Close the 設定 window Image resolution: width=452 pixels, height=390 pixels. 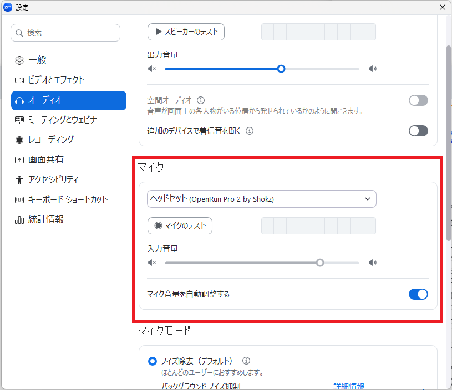pyautogui.click(x=443, y=7)
